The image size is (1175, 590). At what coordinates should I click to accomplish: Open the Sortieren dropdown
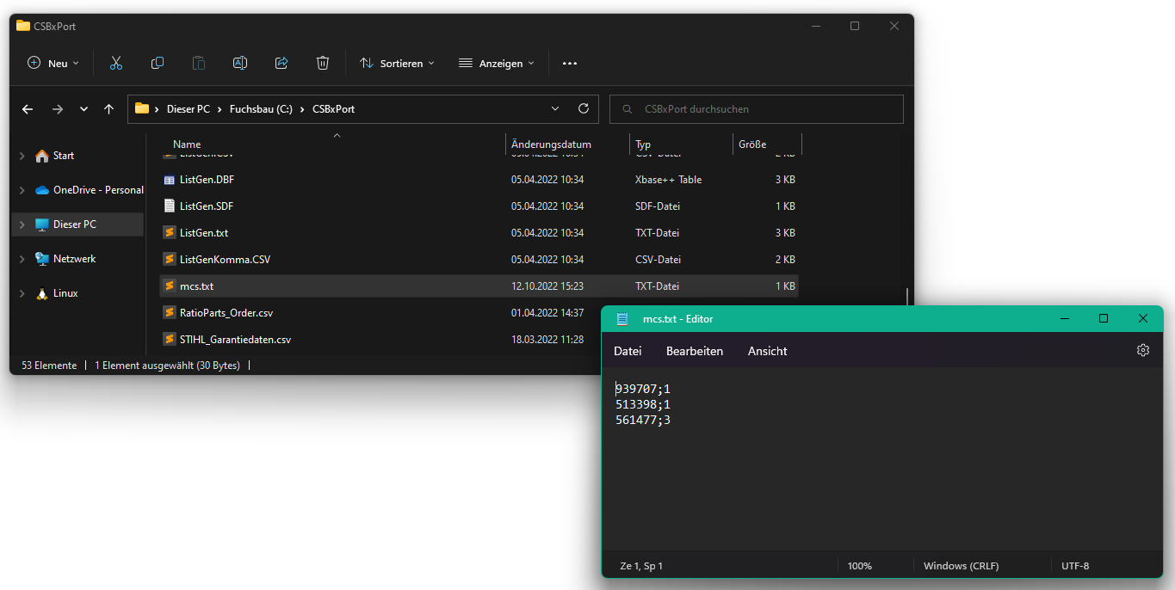pyautogui.click(x=397, y=63)
